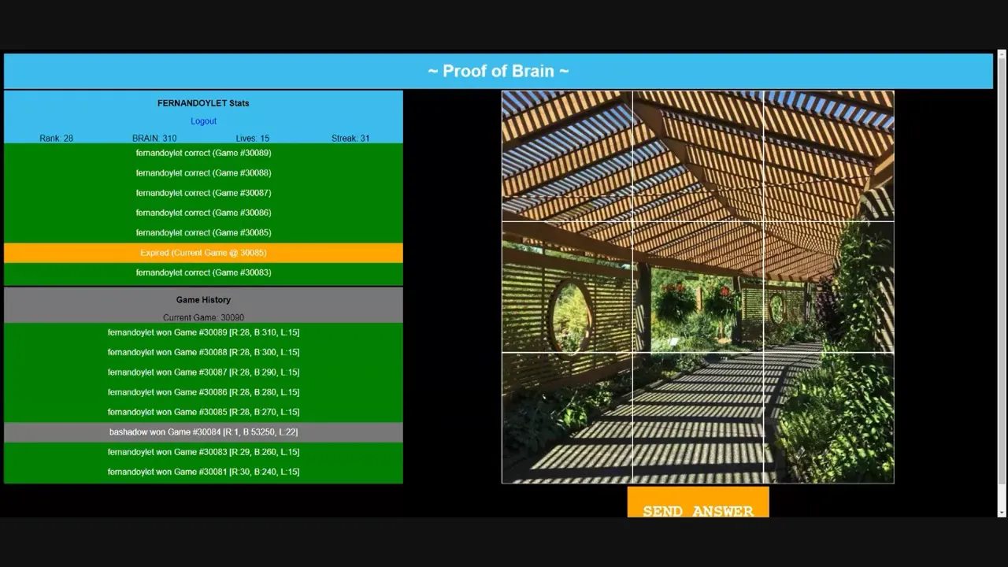Select the middle-right tile with foliage
The image size is (1008, 567).
(828, 287)
